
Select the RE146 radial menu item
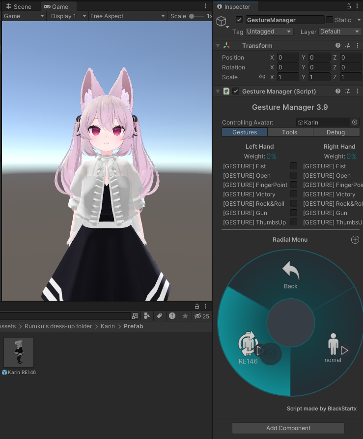248,348
